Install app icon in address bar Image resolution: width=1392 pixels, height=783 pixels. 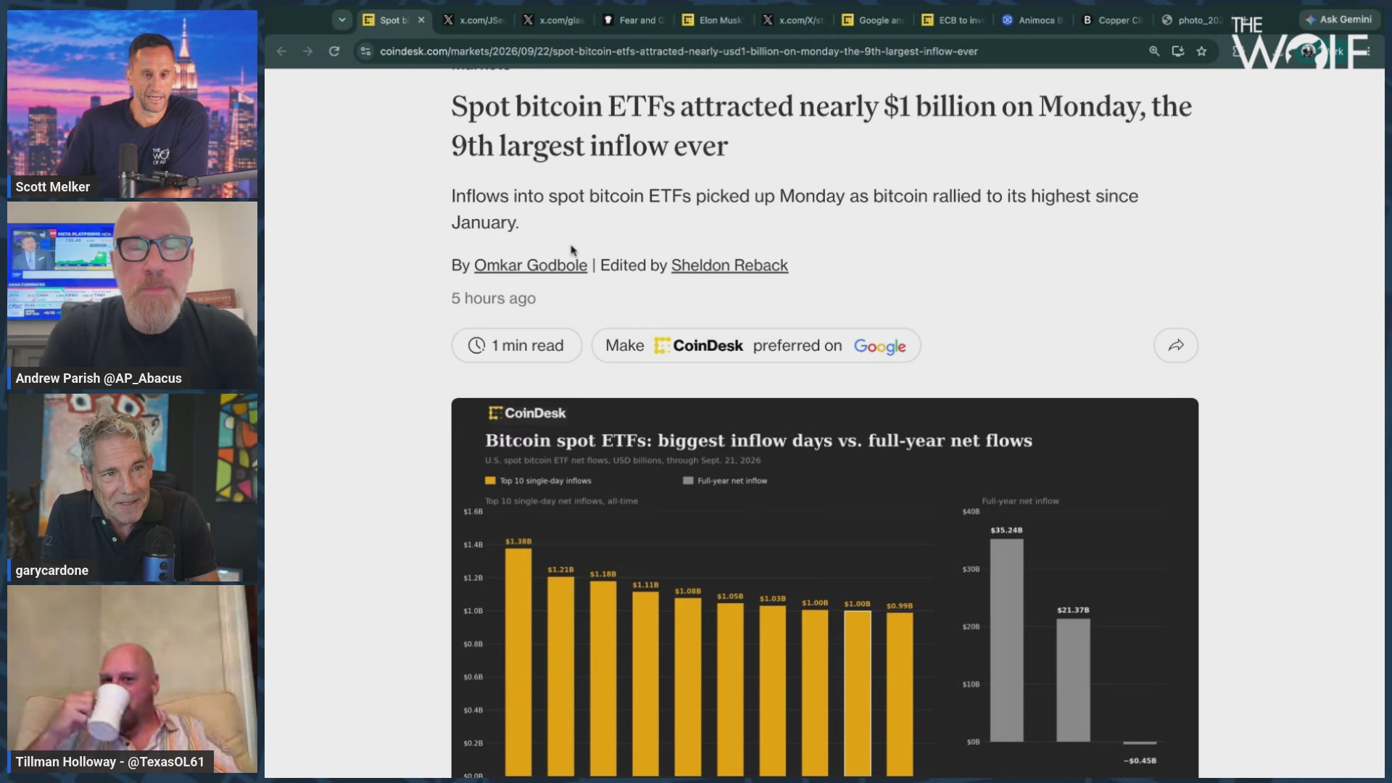tap(1178, 51)
